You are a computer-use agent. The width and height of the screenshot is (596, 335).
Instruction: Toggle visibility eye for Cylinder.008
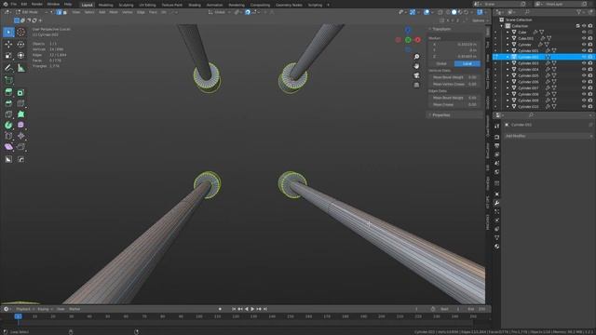tap(584, 94)
